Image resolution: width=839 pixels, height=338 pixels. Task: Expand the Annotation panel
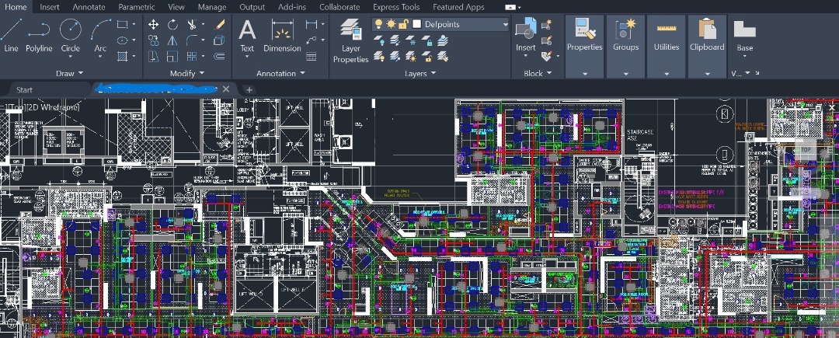[x=280, y=73]
